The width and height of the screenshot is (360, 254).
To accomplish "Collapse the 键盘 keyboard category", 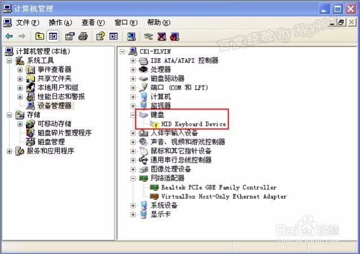I will point(133,115).
